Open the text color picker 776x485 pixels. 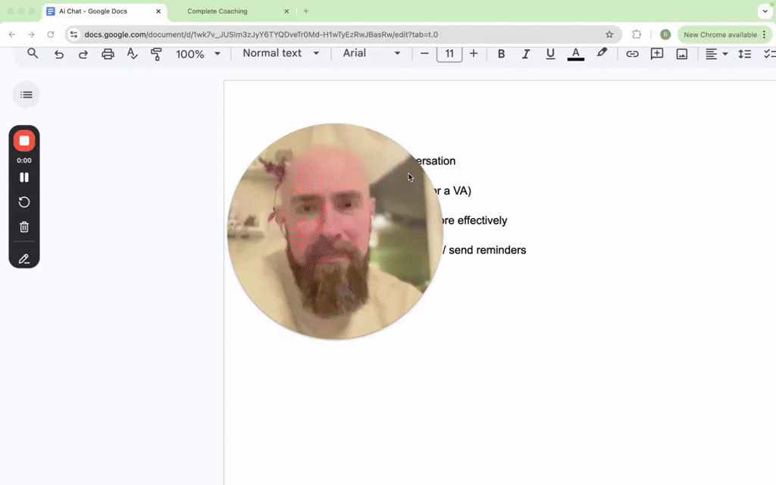(x=576, y=54)
